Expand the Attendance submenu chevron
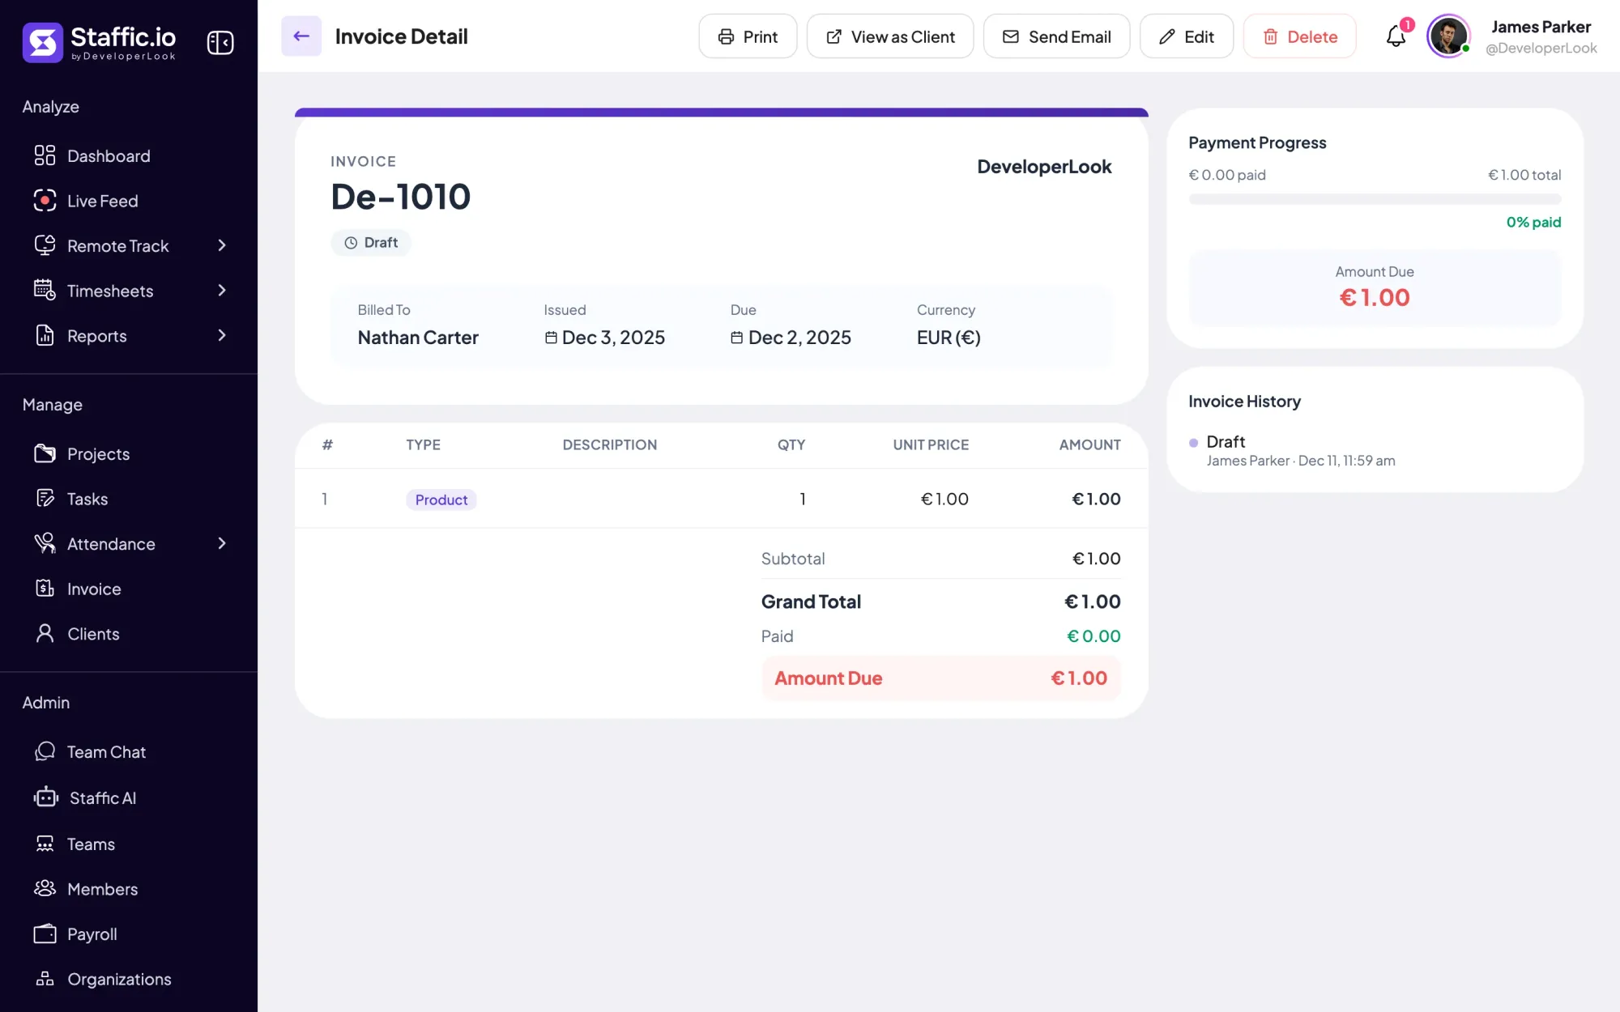The height and width of the screenshot is (1012, 1620). coord(222,543)
